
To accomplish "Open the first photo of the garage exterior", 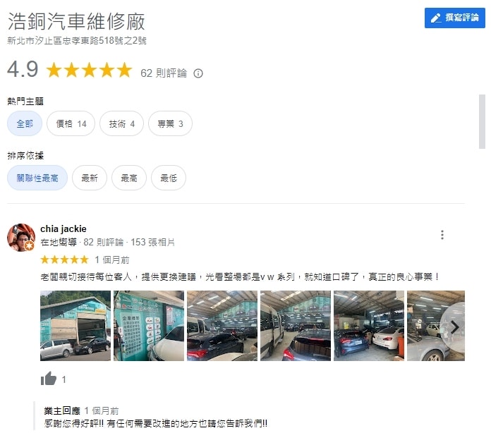I will [x=75, y=326].
